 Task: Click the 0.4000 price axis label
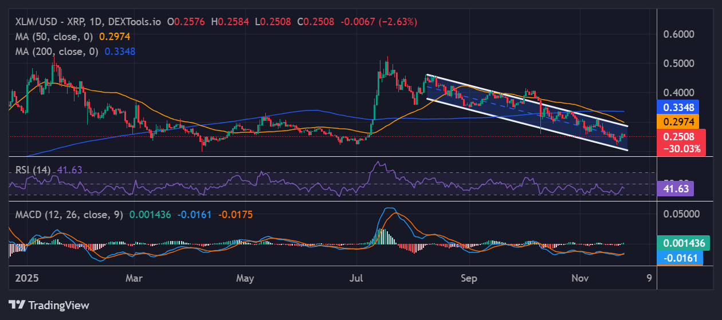[x=679, y=92]
